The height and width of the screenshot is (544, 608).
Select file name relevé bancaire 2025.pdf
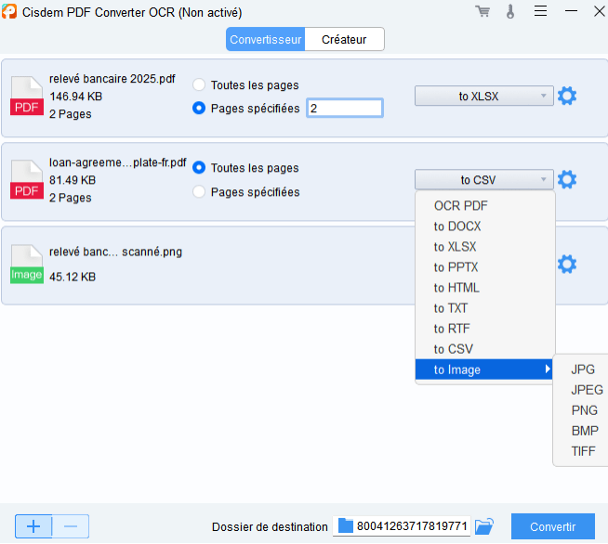pos(112,79)
